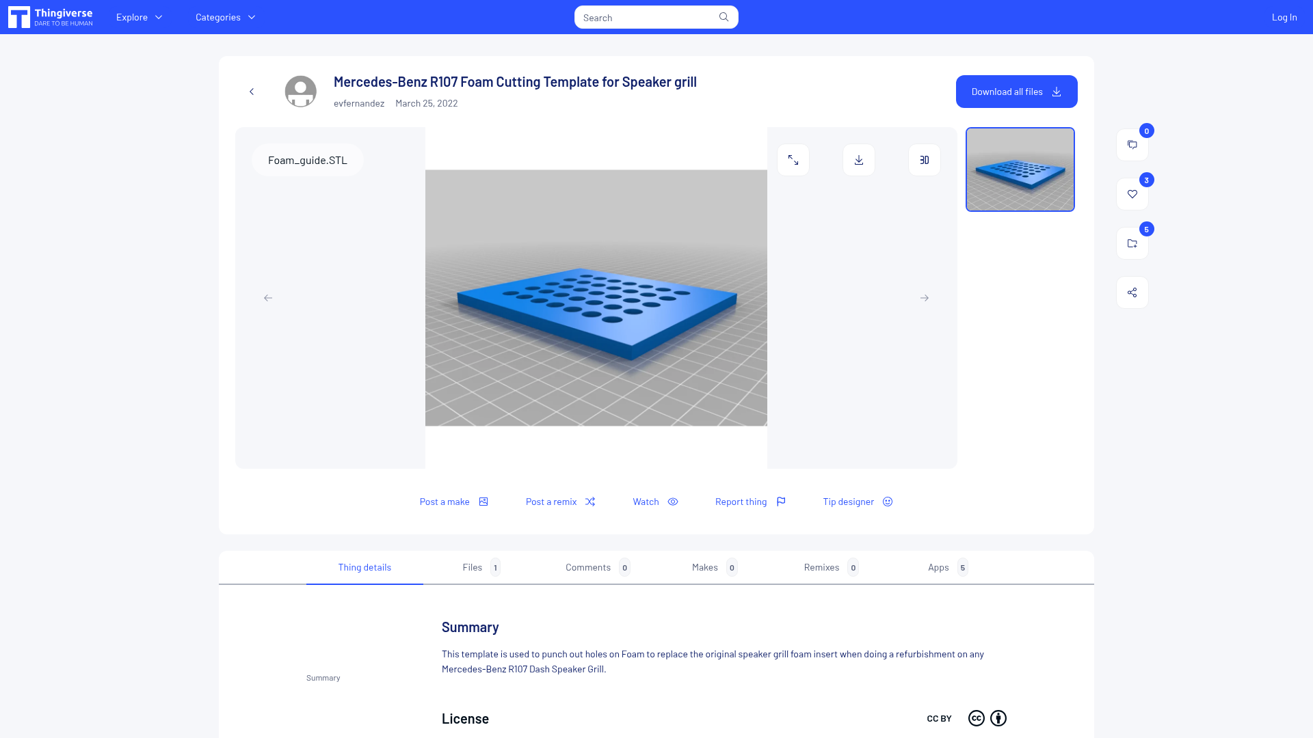Expand the model viewer to fullscreen

(x=793, y=160)
